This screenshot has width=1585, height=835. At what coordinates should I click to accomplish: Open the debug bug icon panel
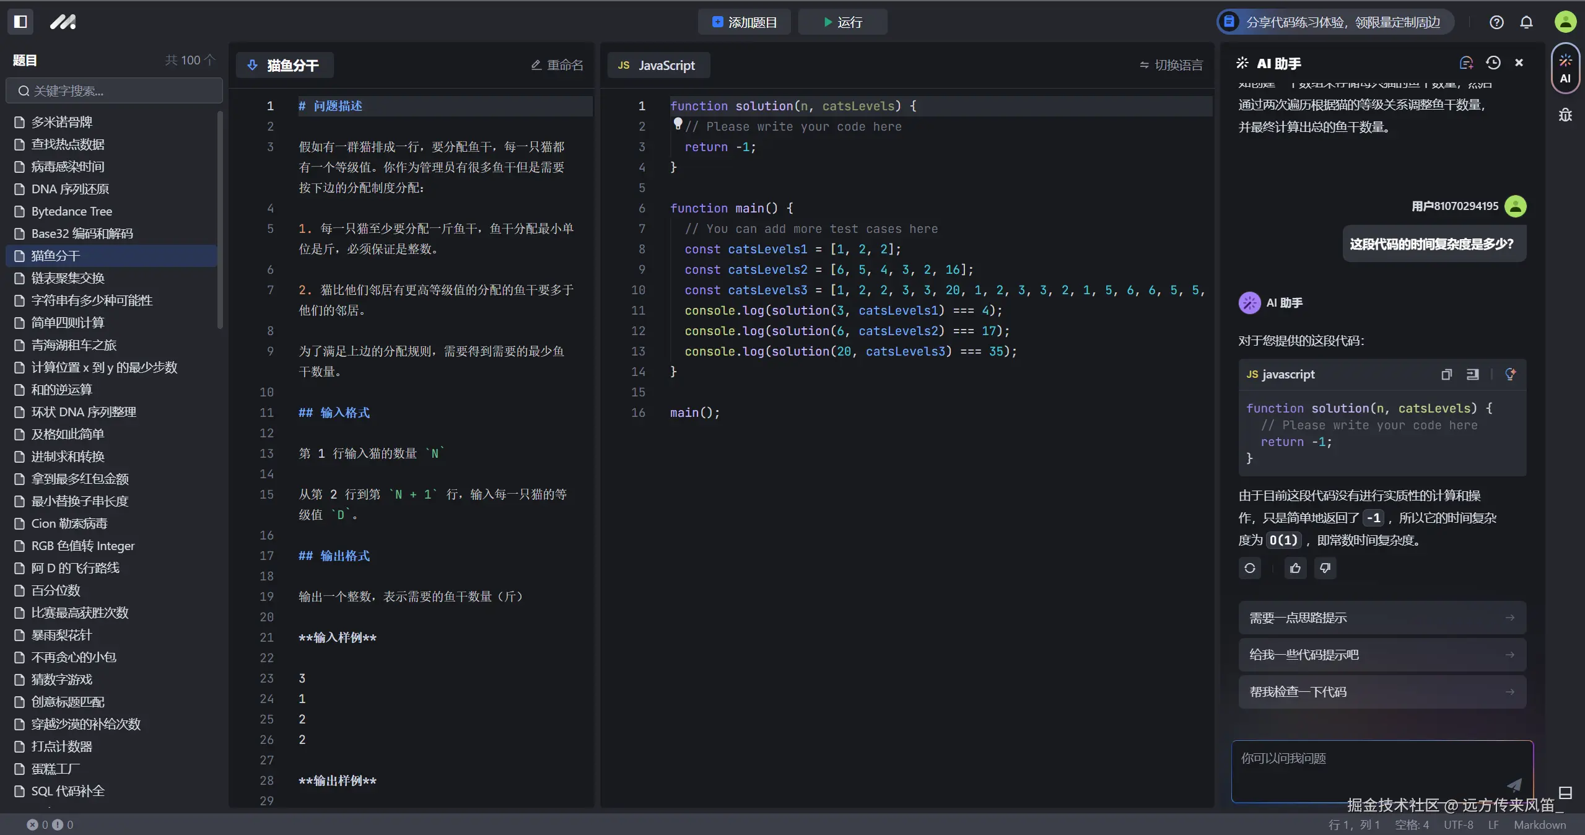coord(1565,115)
